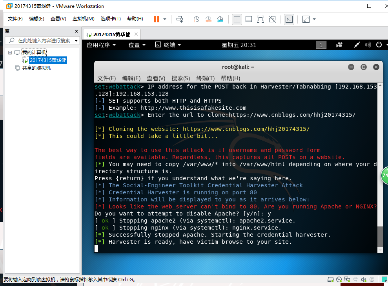The width and height of the screenshot is (388, 286).
Task: Open the snapshot manager
Action: (220, 19)
